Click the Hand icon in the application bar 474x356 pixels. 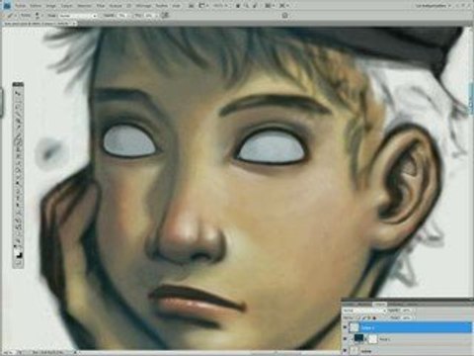238,6
